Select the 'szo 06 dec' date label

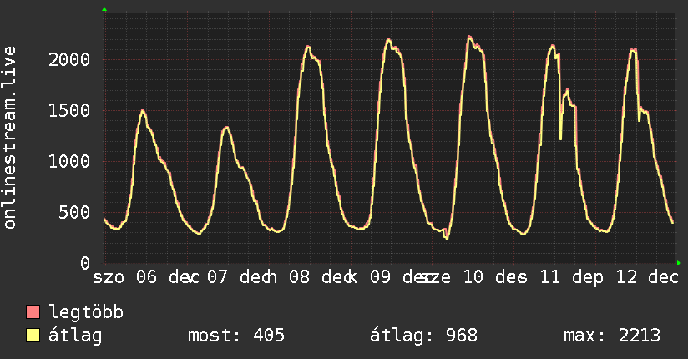142,276
